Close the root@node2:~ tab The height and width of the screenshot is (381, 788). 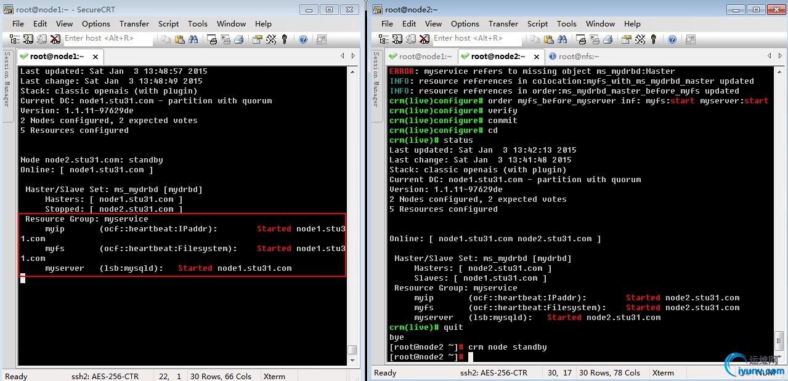(536, 57)
